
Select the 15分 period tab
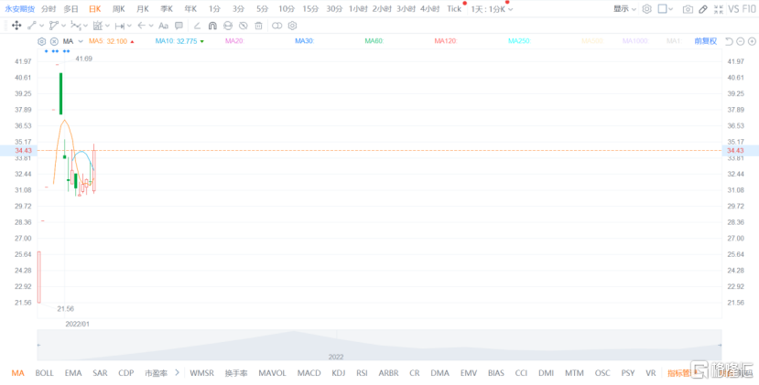(310, 9)
